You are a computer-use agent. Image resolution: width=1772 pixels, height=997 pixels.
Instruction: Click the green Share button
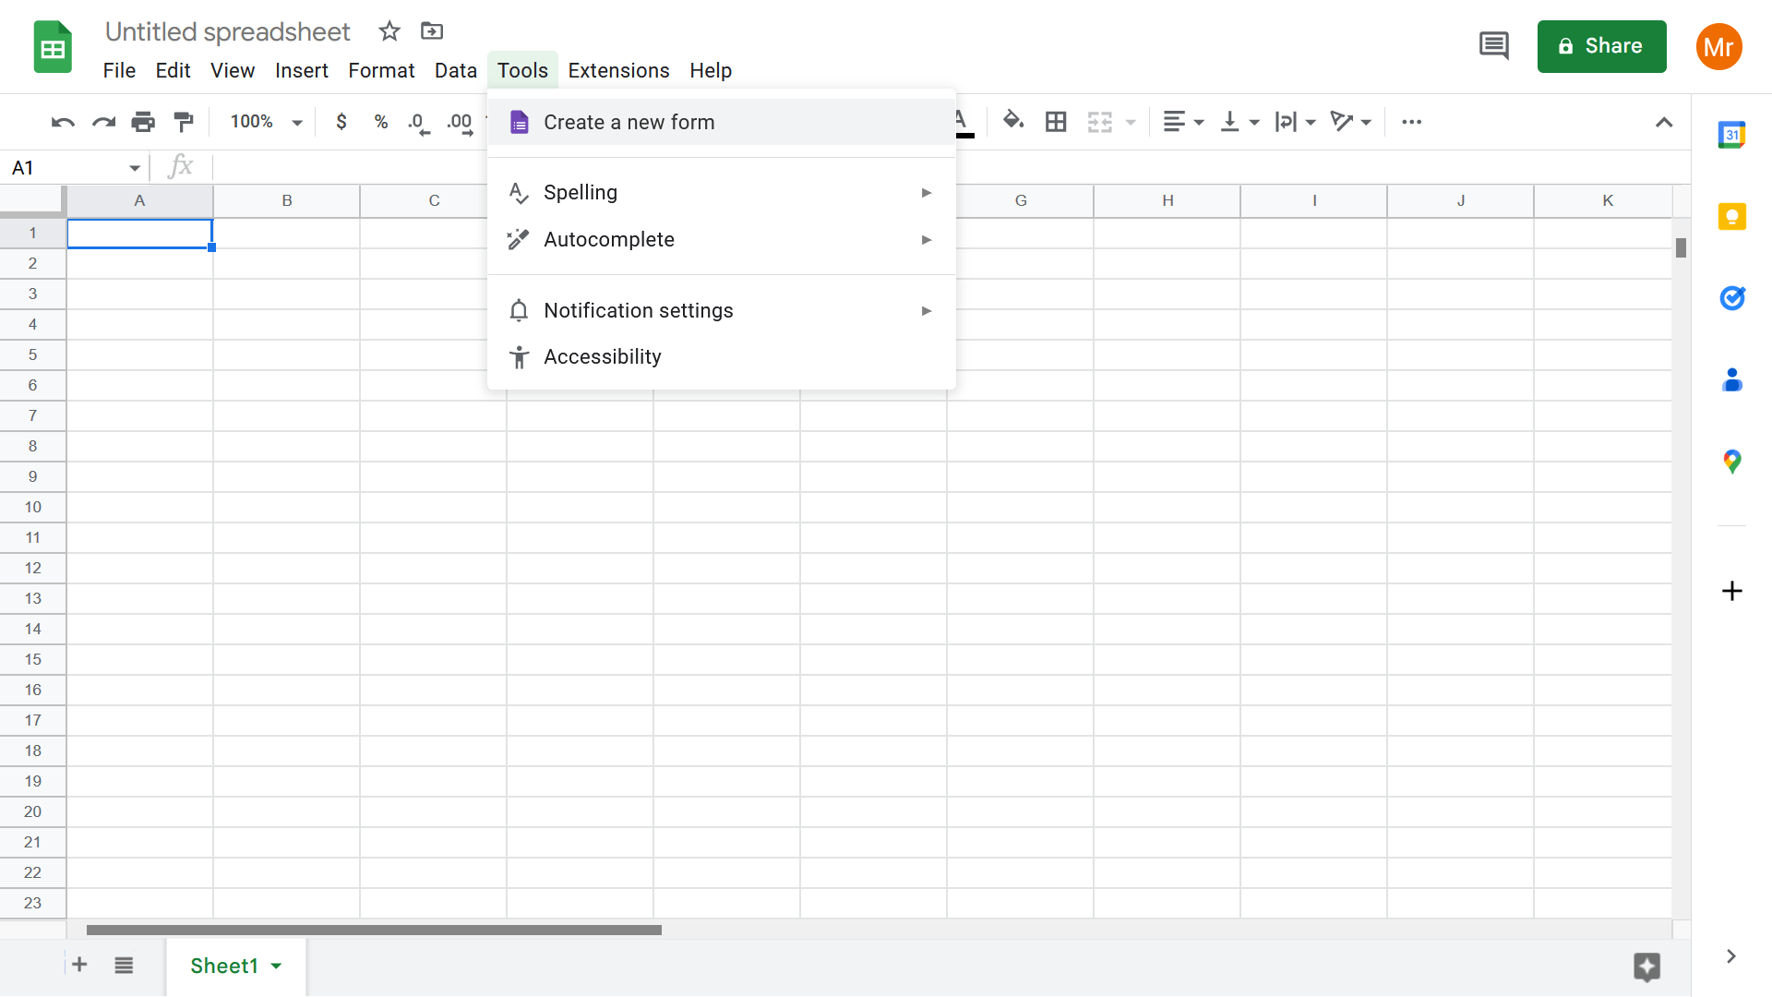[x=1601, y=46]
